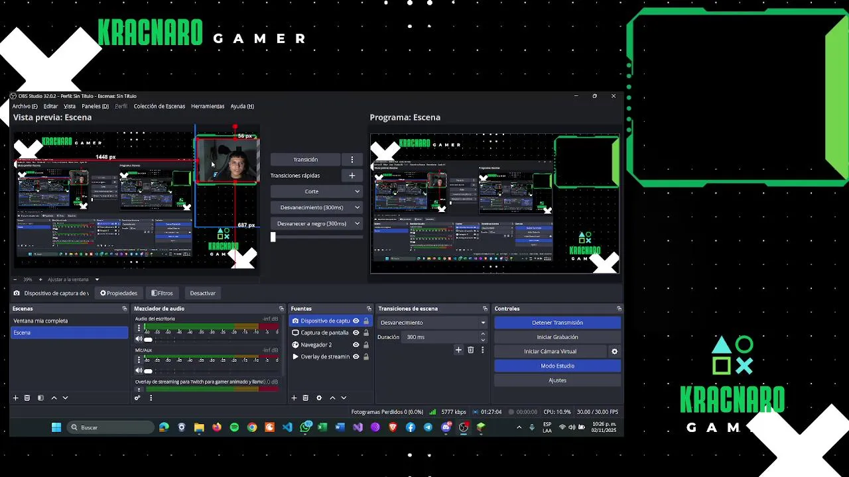Open scene transition Desvanecimiento combo box
849x477 pixels.
tap(432, 323)
